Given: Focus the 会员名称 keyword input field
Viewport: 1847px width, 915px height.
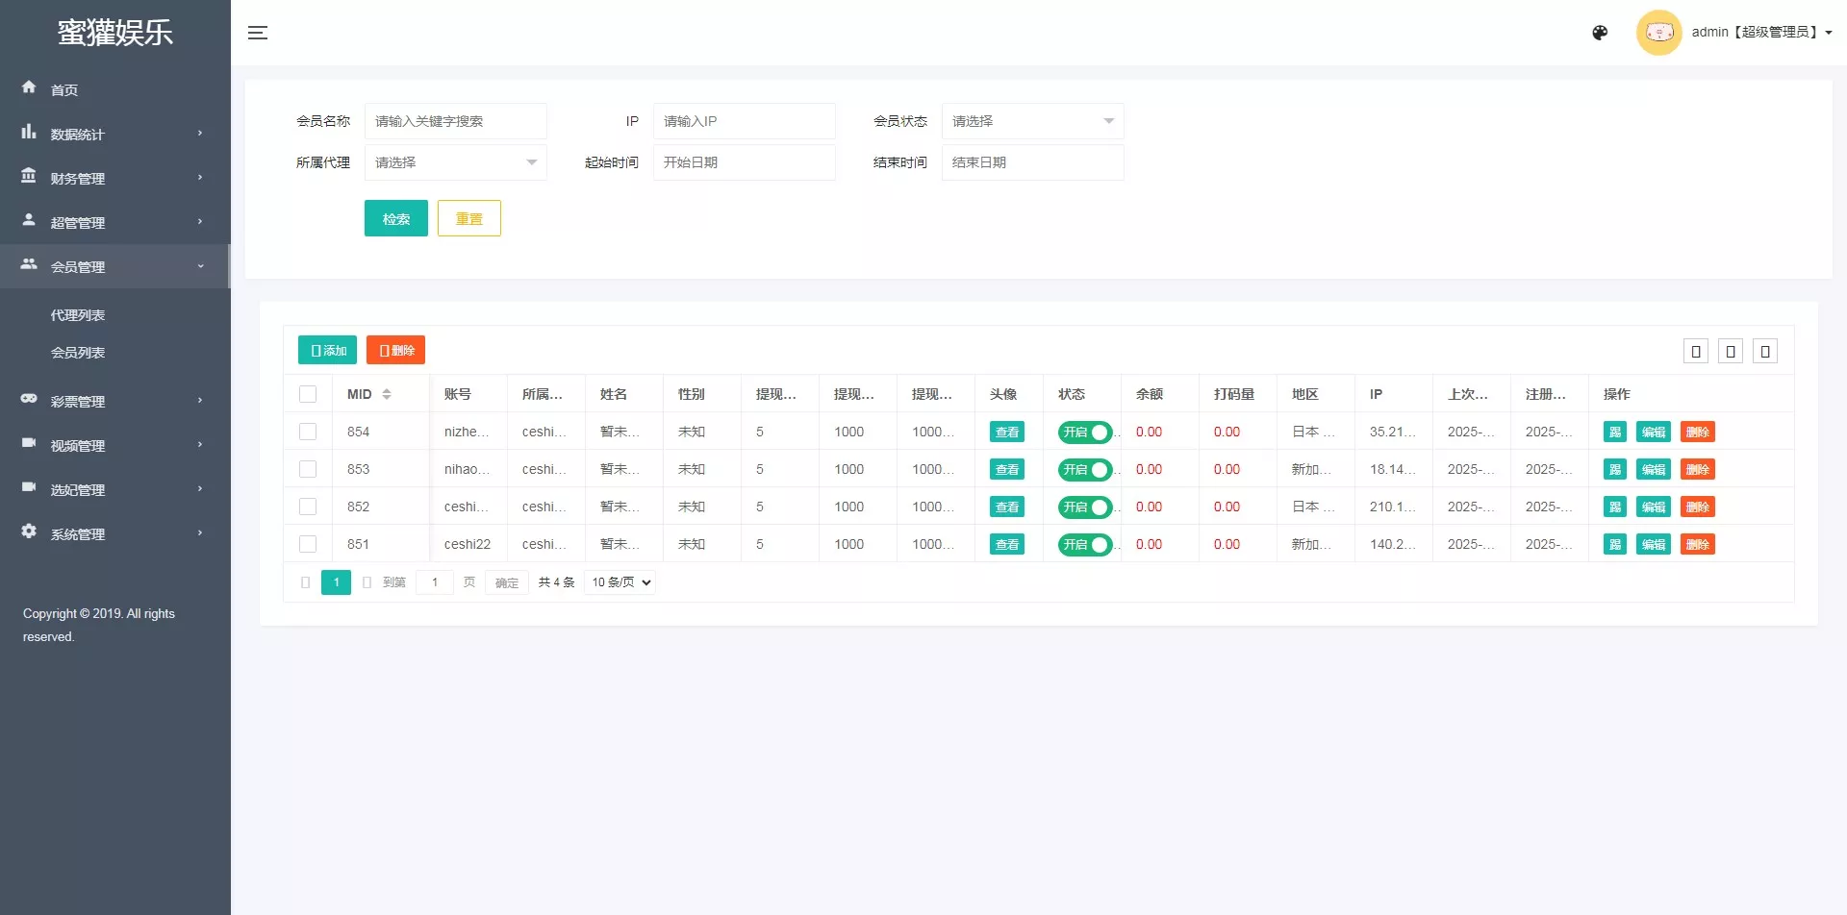Looking at the screenshot, I should [x=455, y=121].
